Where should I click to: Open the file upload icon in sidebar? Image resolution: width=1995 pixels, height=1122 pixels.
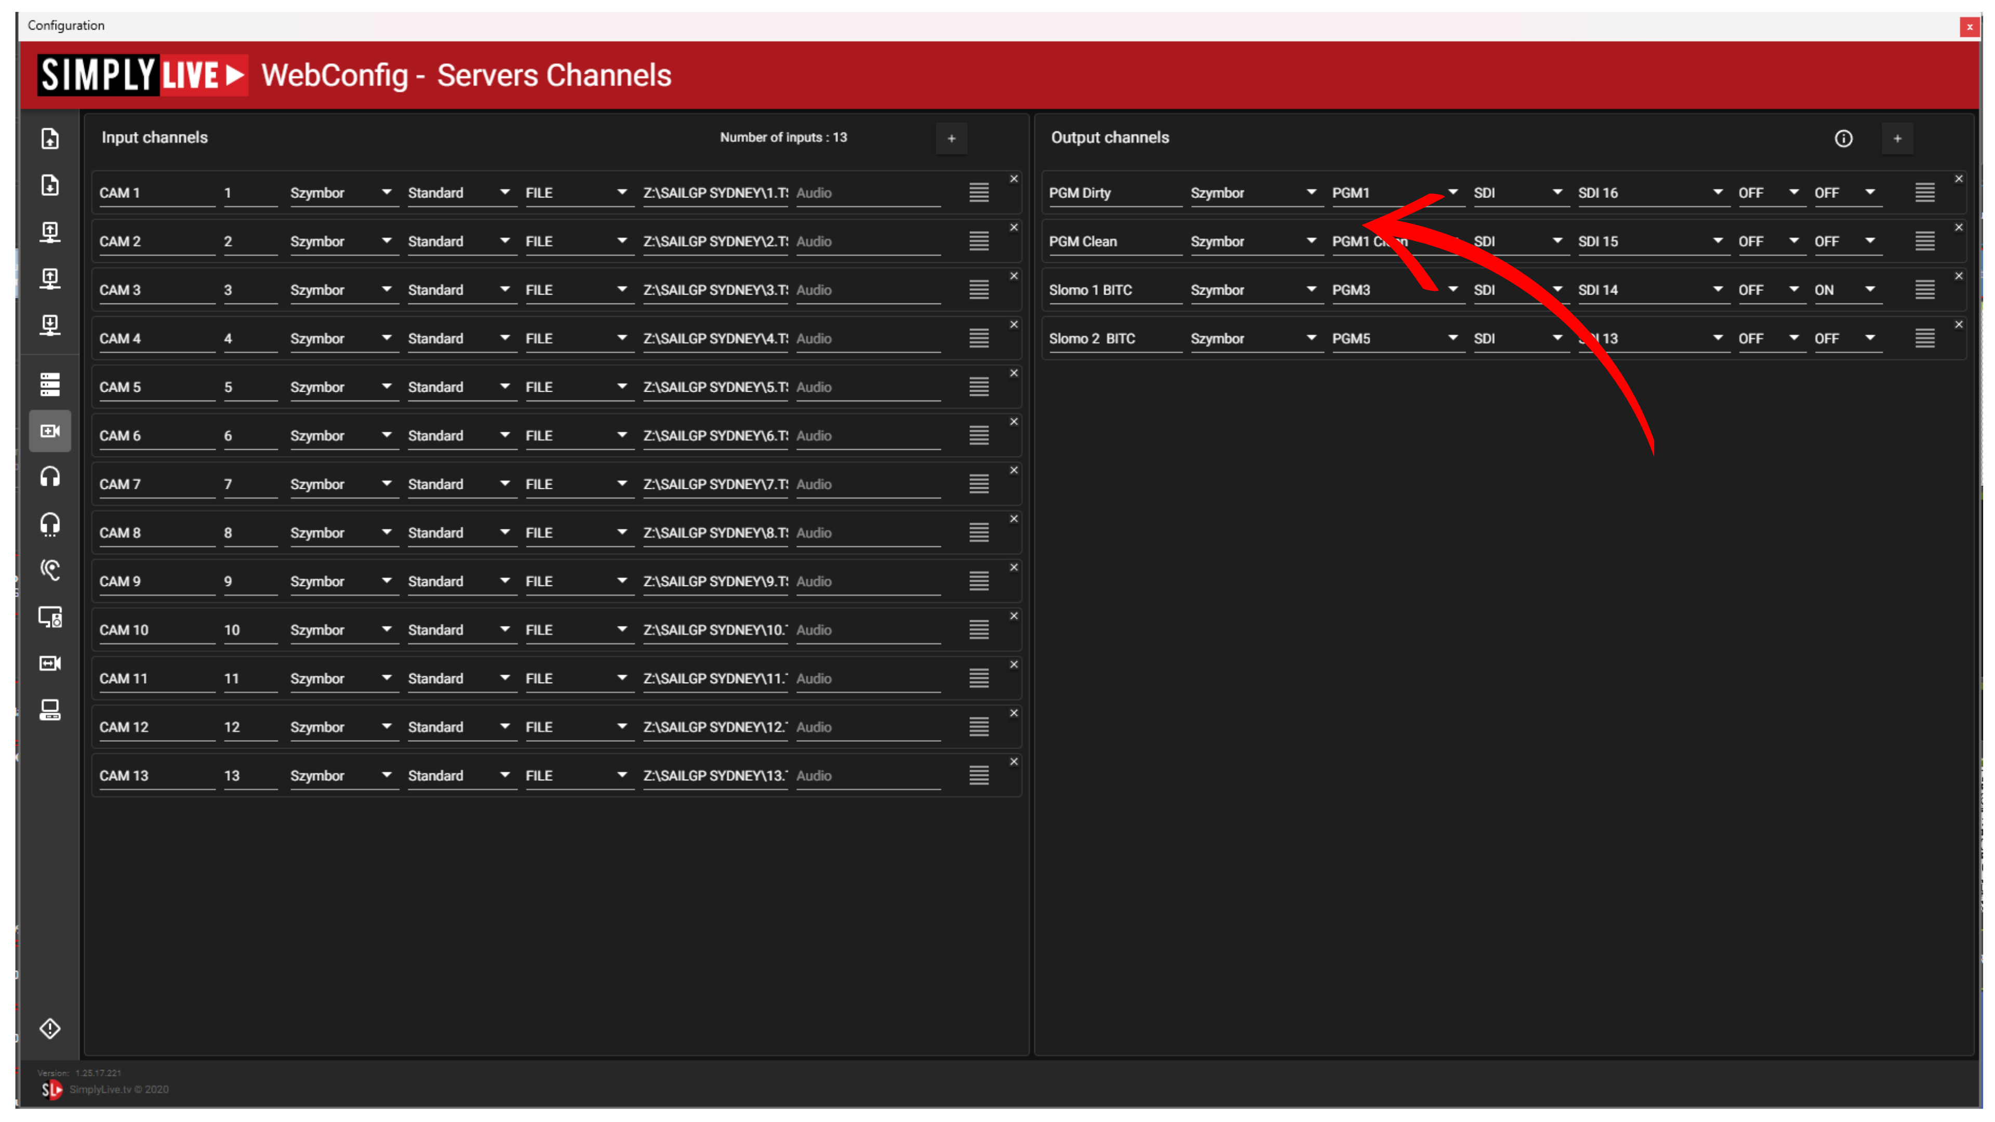coord(49,139)
